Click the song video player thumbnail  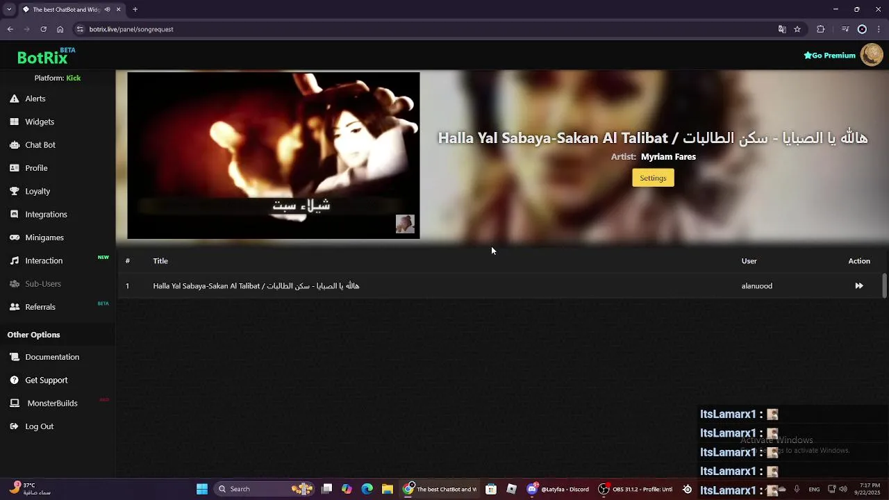tap(274, 156)
